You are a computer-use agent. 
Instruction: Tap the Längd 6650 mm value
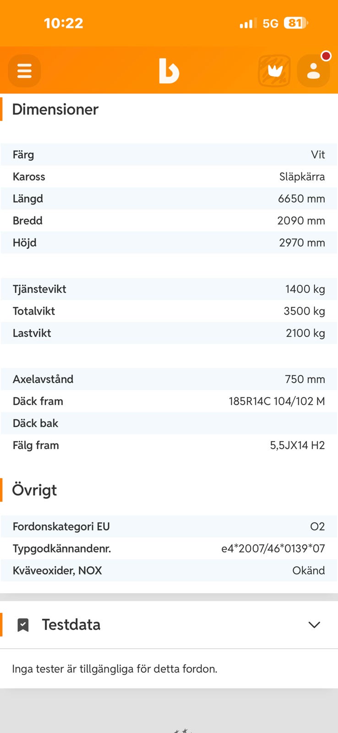click(301, 199)
